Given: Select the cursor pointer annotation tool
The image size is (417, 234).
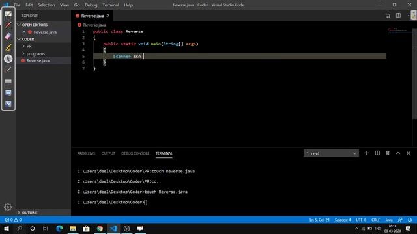Looking at the screenshot, I should tap(8, 58).
